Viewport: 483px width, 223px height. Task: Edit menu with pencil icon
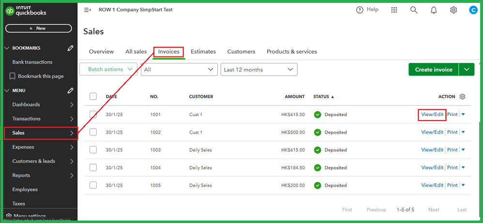[71, 90]
